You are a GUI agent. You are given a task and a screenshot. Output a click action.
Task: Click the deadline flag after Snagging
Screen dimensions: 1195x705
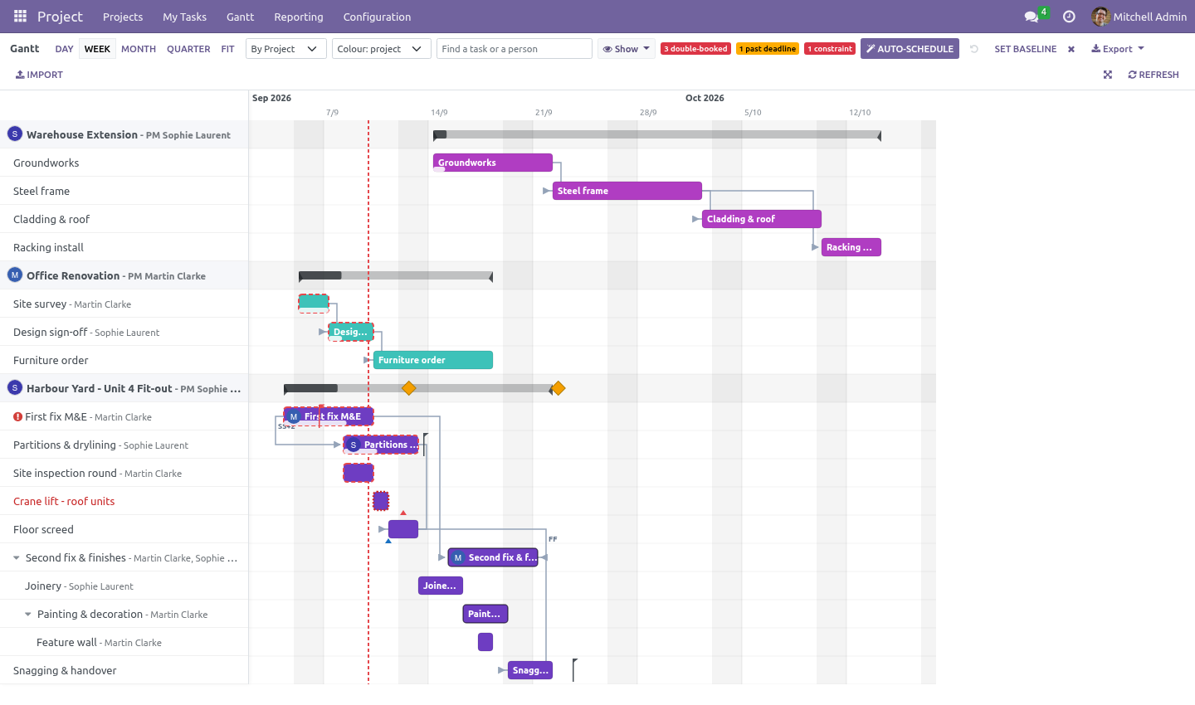(x=575, y=670)
